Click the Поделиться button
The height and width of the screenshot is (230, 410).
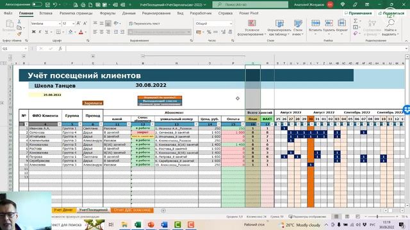(391, 13)
